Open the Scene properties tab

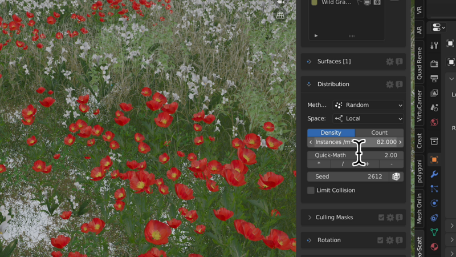(434, 107)
